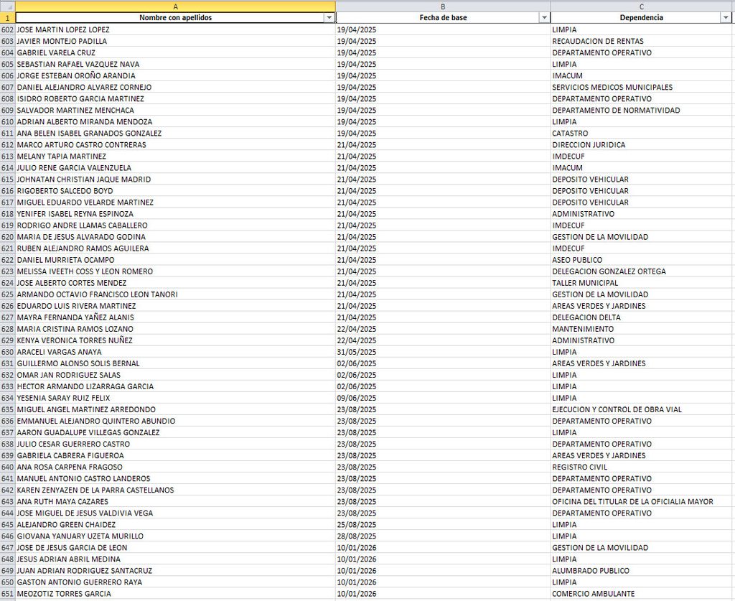Select cell YESENIA SARAY RUIZ FELIX
This screenshot has height=601, width=735.
(175, 398)
